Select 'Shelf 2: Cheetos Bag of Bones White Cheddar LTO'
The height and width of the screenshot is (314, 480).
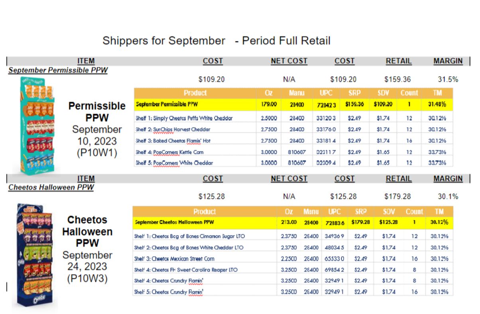point(189,247)
